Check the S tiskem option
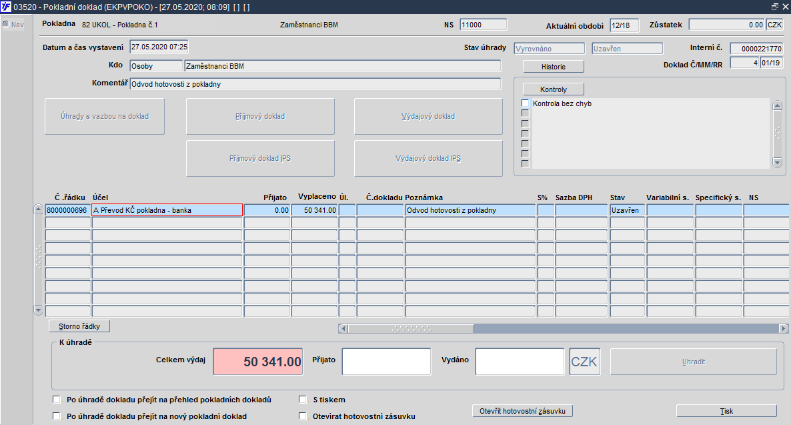791x425 pixels. 303,399
